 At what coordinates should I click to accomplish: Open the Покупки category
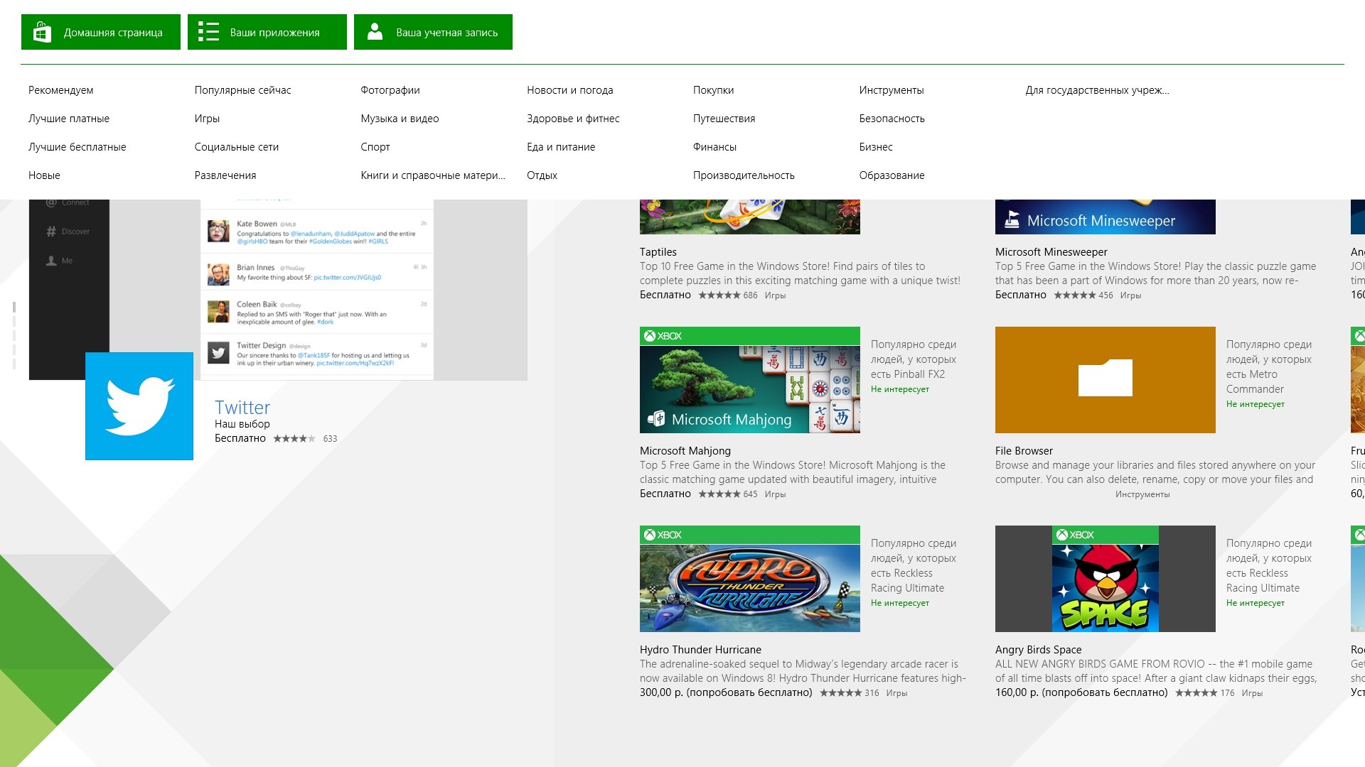click(713, 90)
